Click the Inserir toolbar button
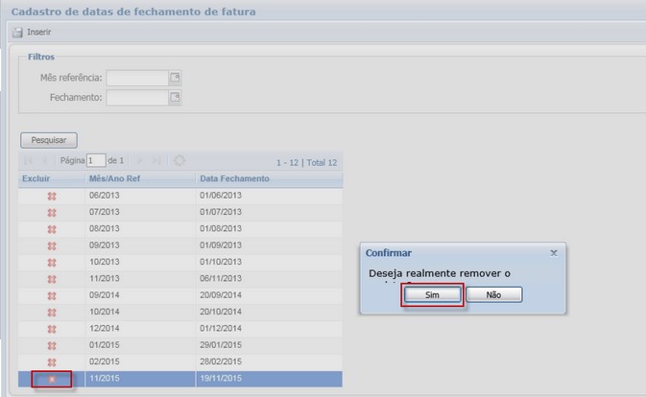Viewport: 646px width, 397px height. point(32,32)
